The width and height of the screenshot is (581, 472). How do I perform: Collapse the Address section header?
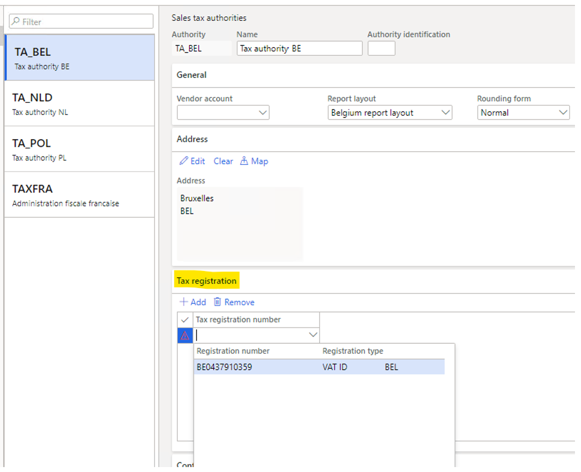tap(191, 139)
